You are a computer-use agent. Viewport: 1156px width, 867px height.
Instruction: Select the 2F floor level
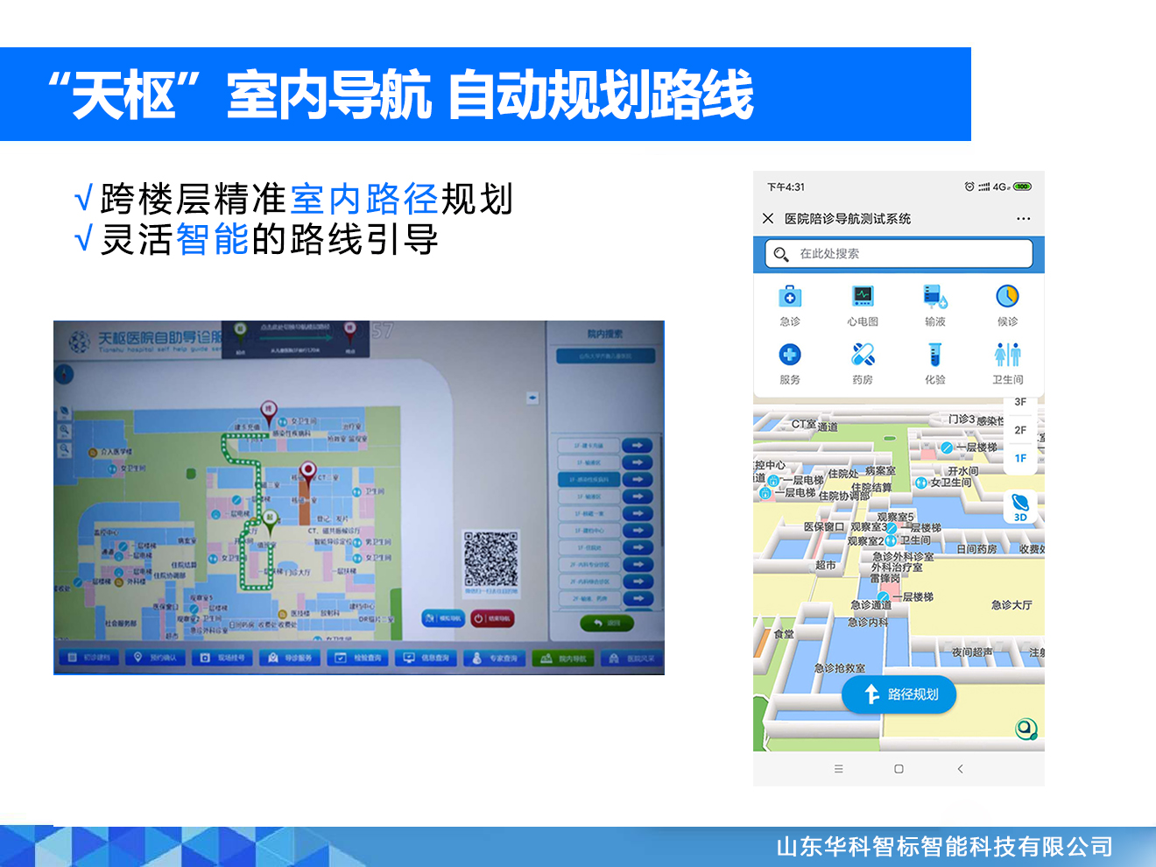[x=1019, y=430]
